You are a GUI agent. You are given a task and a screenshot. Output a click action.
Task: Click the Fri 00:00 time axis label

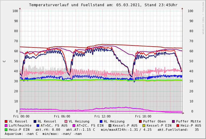pos(21,116)
